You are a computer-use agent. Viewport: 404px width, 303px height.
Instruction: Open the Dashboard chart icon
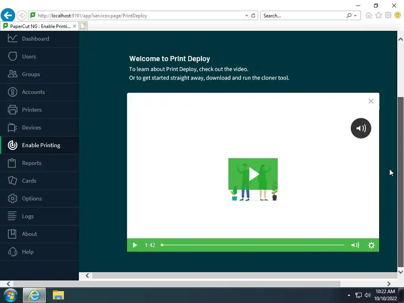(12, 38)
